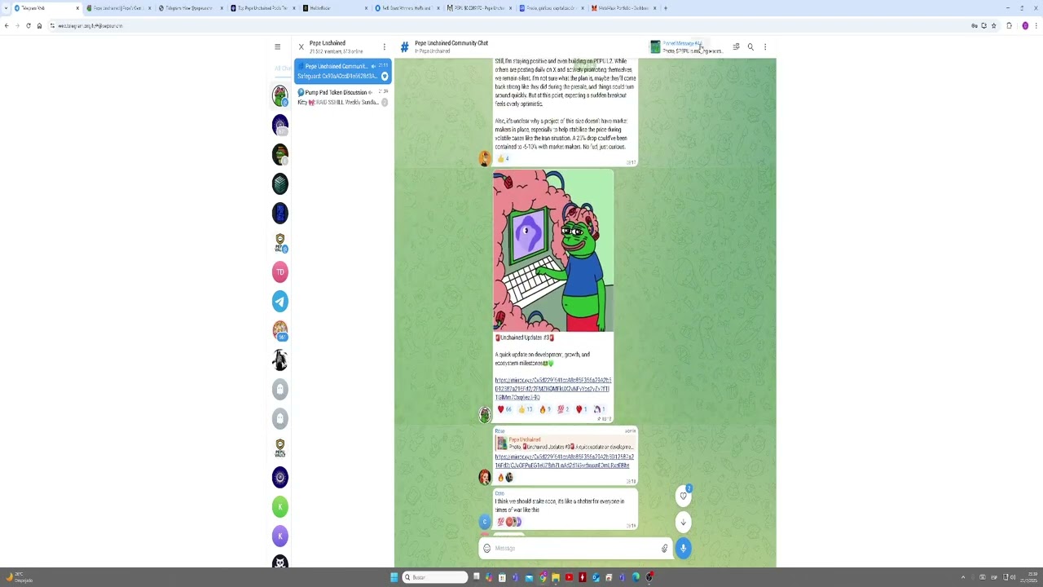Viewport: 1043px width, 587px height.
Task: Open the browser profile avatar
Action: coord(1025,25)
